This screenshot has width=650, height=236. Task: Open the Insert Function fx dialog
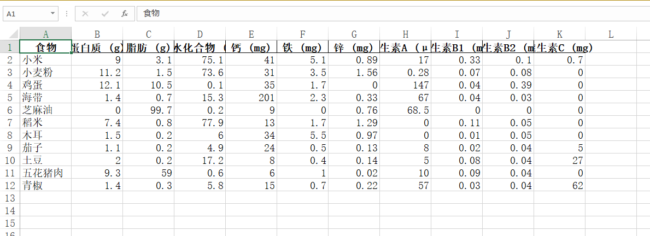point(124,14)
